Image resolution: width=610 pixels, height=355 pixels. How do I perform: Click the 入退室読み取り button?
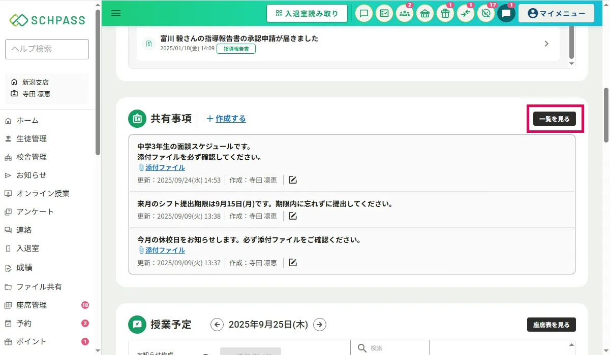[307, 14]
